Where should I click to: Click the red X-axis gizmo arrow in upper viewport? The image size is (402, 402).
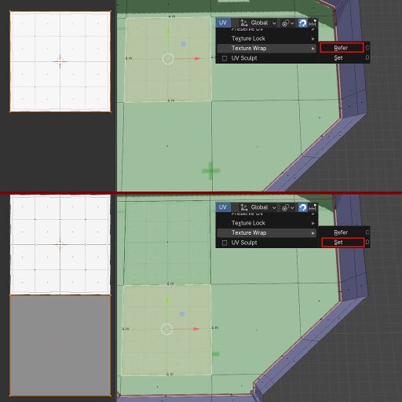click(197, 59)
